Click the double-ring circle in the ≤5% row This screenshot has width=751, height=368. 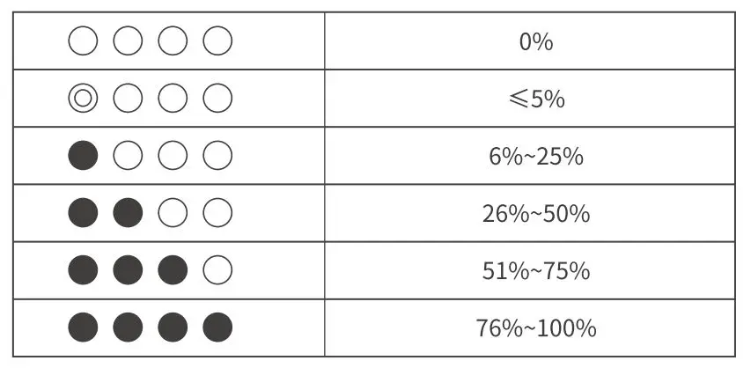[83, 99]
